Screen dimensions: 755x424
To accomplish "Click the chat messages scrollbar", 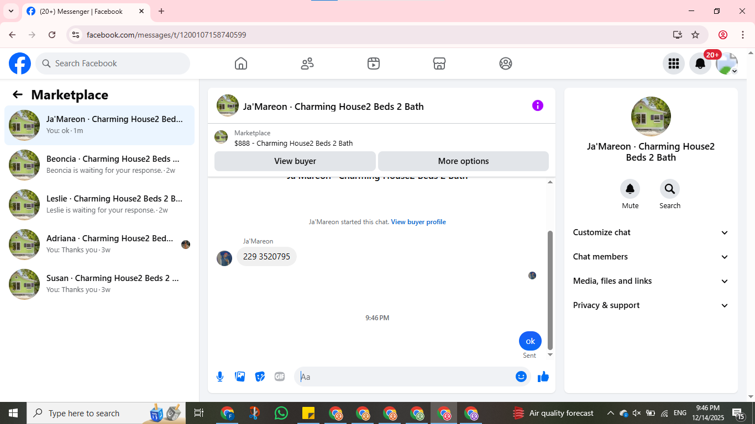I will click(550, 290).
